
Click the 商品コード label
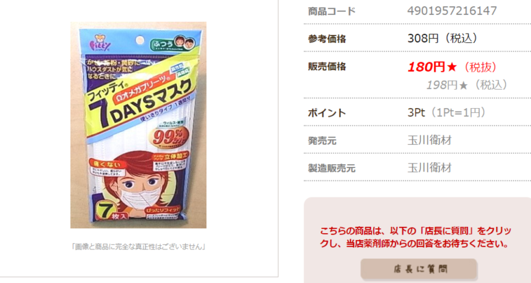331,11
